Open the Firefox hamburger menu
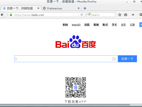The image size is (142, 107). (x=141, y=15)
